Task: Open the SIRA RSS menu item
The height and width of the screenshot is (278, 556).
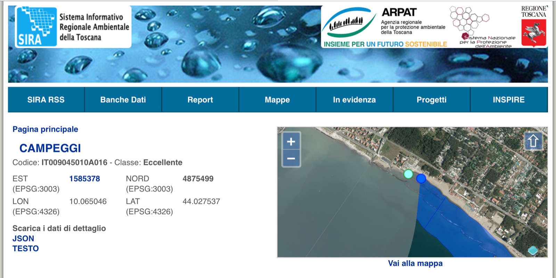Action: point(46,100)
